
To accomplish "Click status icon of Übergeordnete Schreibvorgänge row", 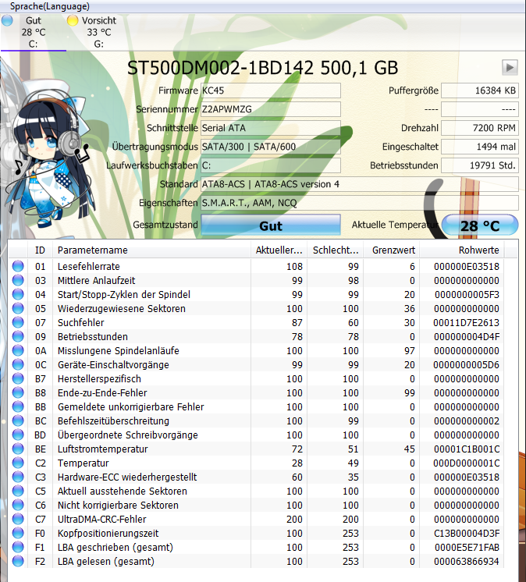I will point(18,435).
